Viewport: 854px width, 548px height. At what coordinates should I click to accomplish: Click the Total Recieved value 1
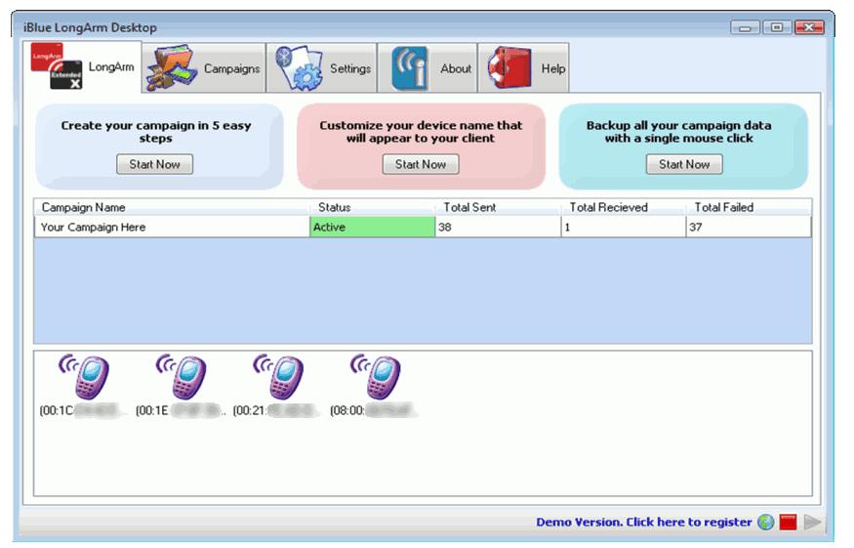tap(623, 227)
